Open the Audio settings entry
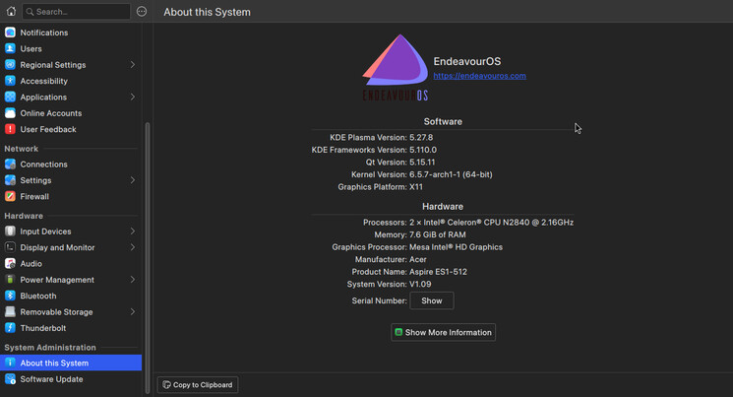This screenshot has width=733, height=397. click(71, 264)
